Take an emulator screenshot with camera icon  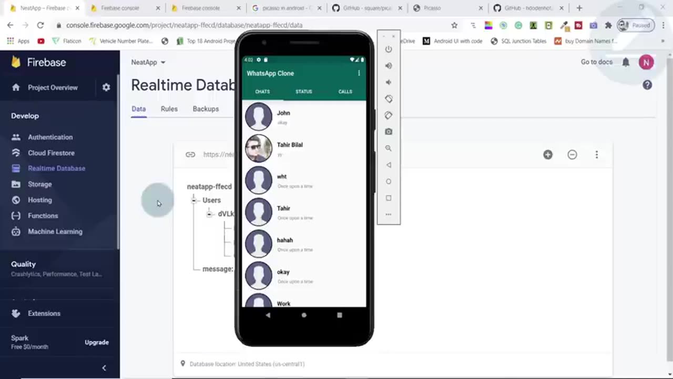389,132
